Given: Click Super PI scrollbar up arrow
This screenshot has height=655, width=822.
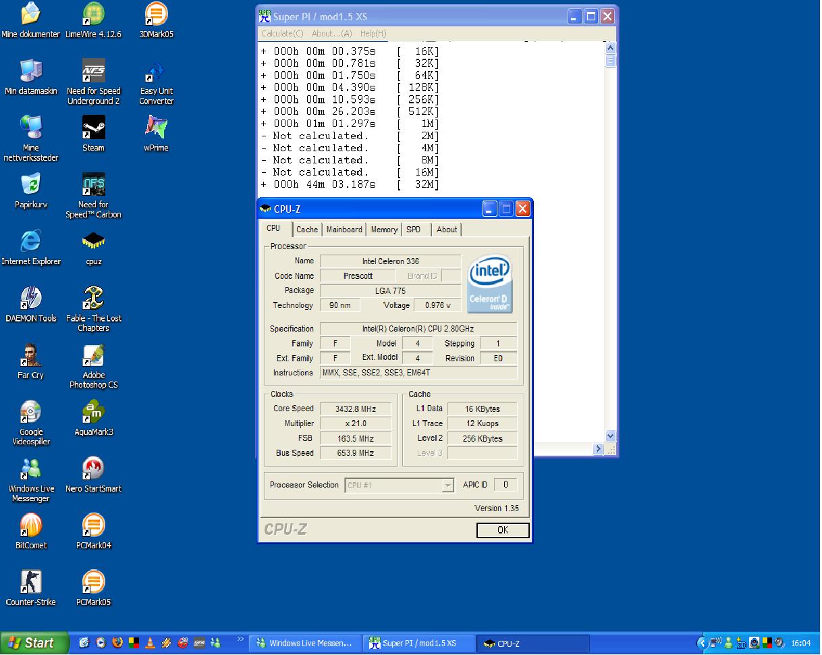Looking at the screenshot, I should coord(610,48).
